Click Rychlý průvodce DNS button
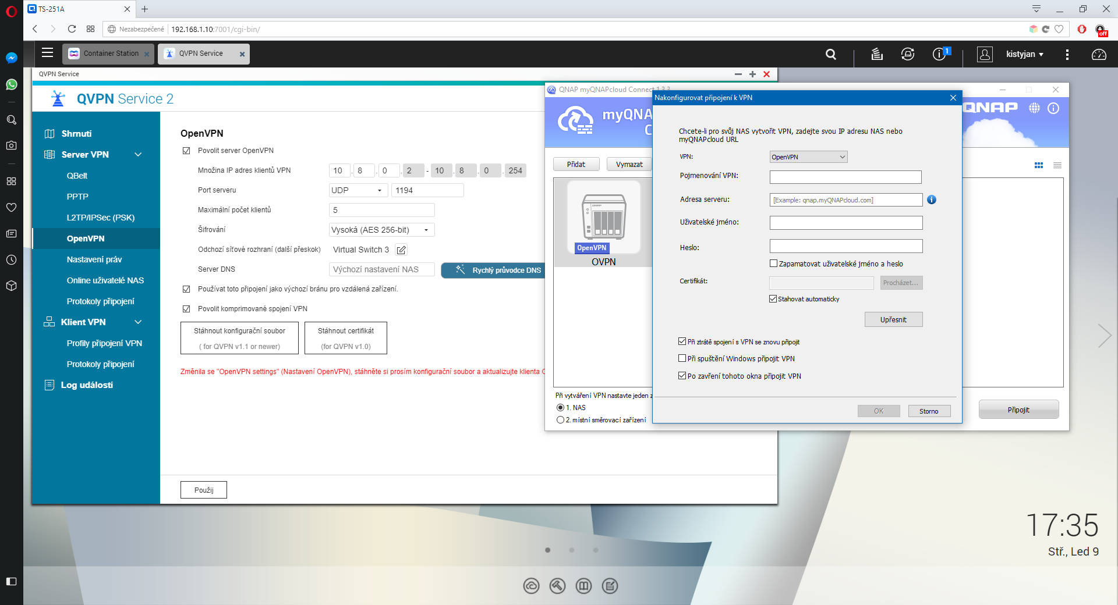This screenshot has width=1118, height=605. pos(493,271)
